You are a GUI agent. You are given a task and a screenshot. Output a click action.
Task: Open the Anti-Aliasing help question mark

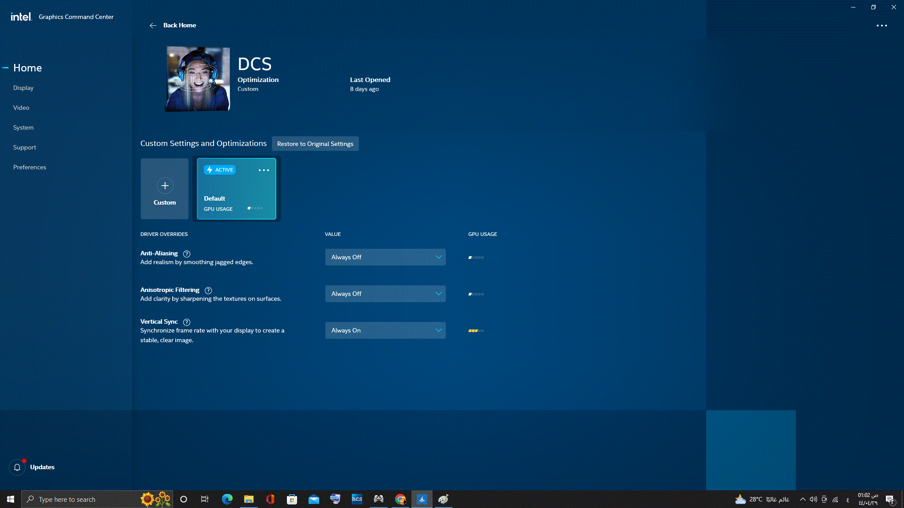click(187, 254)
